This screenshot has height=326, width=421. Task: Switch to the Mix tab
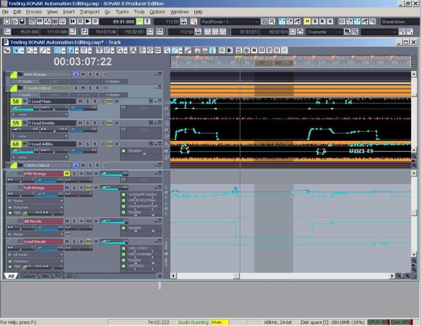45,276
